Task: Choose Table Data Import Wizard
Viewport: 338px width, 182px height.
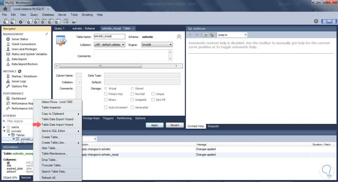Action: pos(58,125)
